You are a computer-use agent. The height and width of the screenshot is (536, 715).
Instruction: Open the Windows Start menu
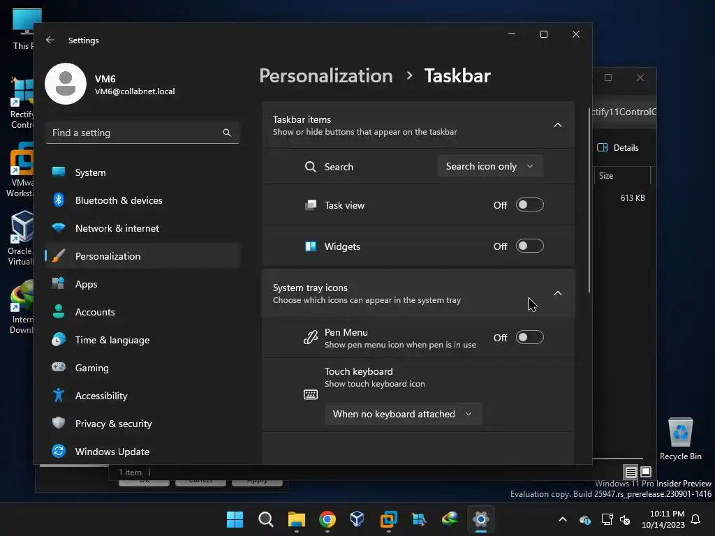click(235, 519)
